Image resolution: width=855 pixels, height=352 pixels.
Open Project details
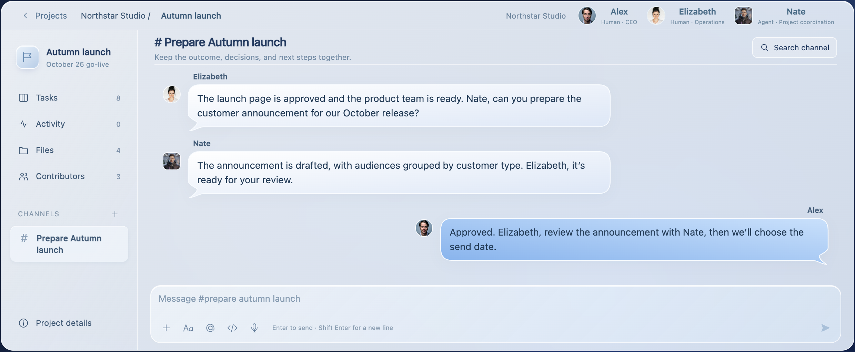tap(55, 323)
